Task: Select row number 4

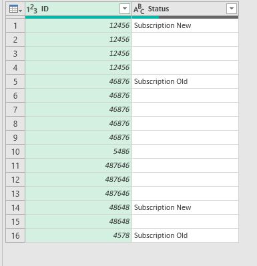Action: click(x=15, y=67)
